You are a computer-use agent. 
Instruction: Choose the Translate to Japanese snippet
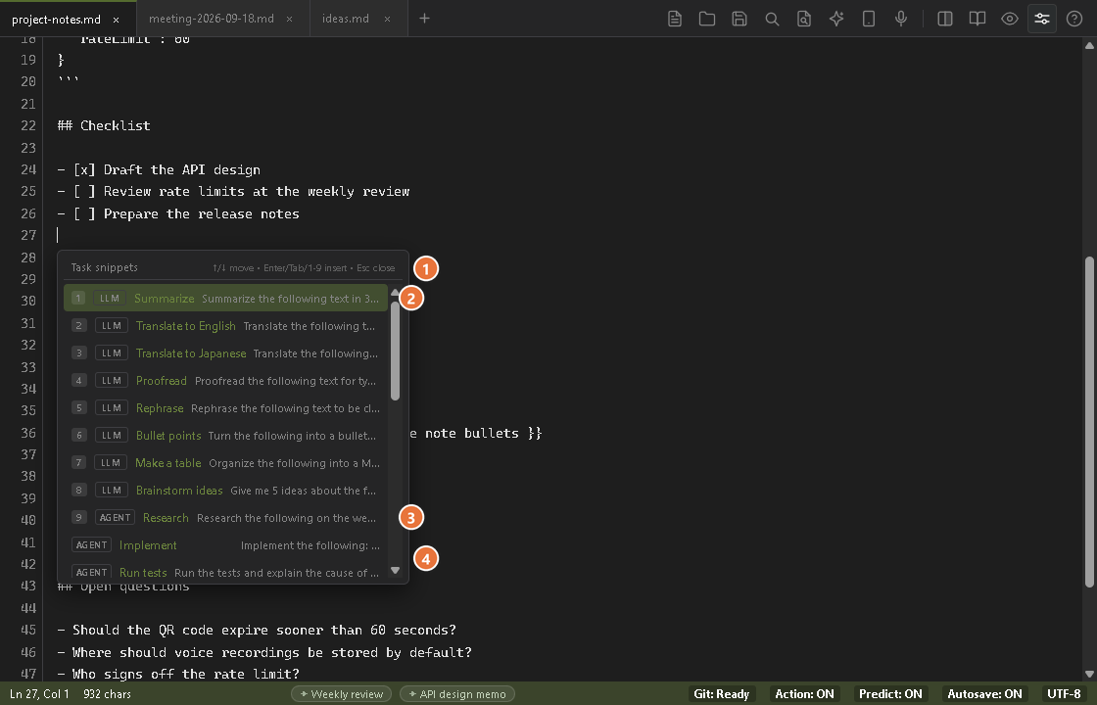(x=225, y=352)
